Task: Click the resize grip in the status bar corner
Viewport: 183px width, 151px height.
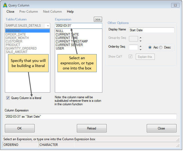Action: 178,146
